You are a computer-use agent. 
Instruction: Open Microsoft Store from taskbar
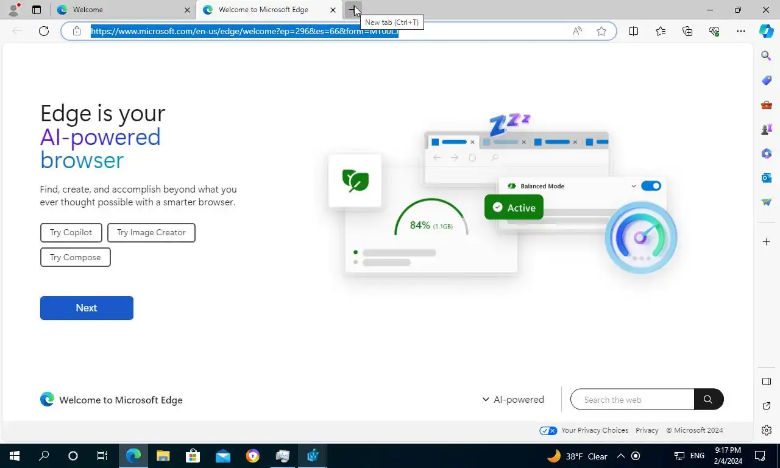(193, 456)
